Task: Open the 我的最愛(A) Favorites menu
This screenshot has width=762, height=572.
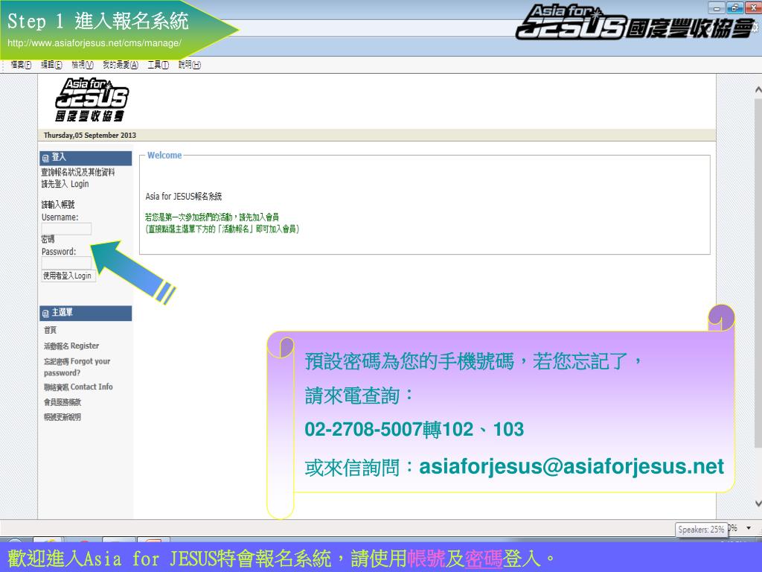Action: pos(121,65)
